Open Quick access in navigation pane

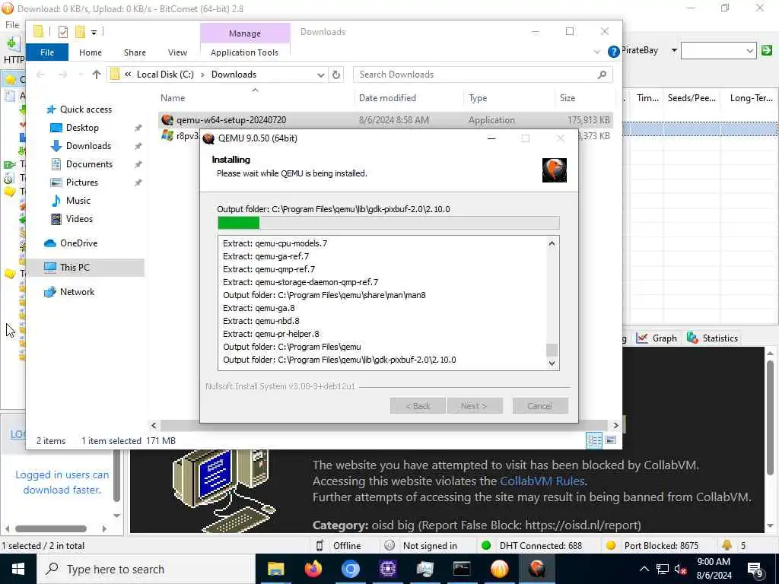point(85,109)
